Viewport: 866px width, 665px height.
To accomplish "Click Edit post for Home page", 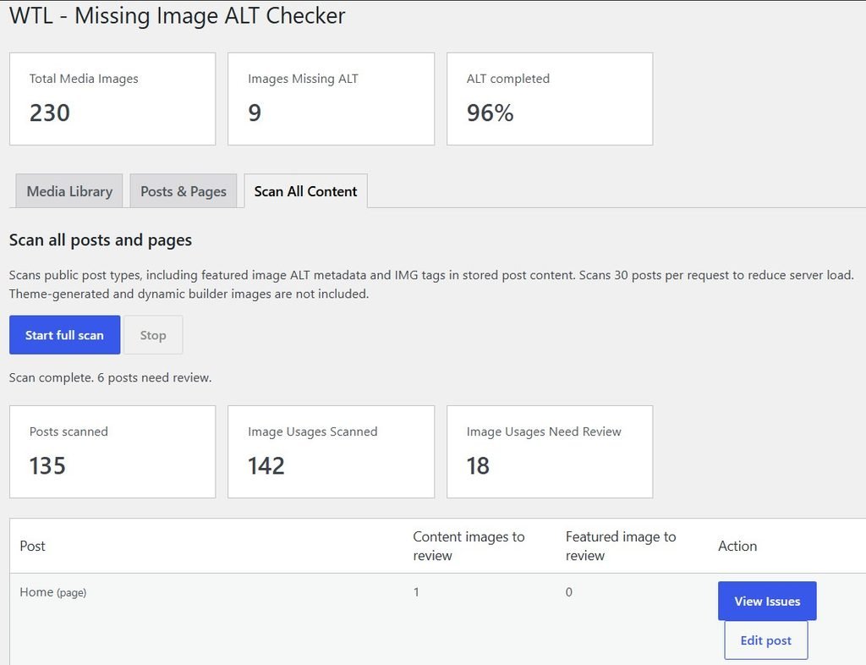I will 765,640.
